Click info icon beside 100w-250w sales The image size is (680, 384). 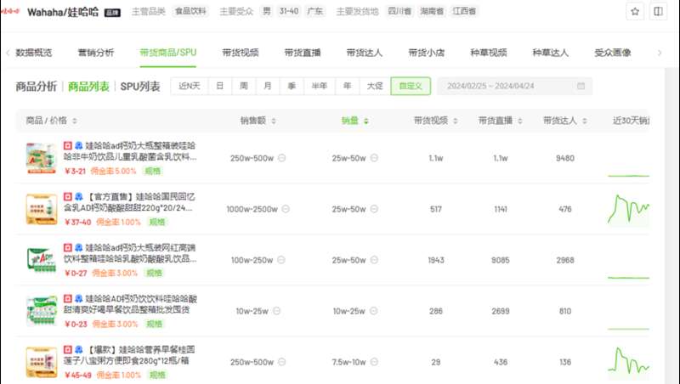click(281, 260)
